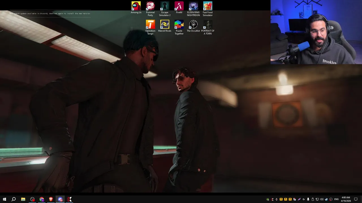This screenshot has width=362, height=203.
Task: Switch the ENG input language indicator
Action: coord(336,199)
